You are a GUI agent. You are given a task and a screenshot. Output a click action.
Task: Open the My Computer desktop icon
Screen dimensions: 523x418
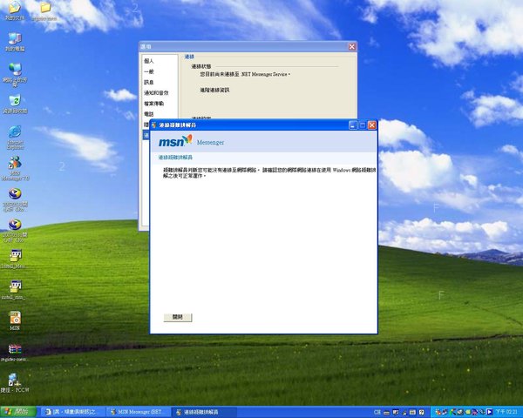15,42
